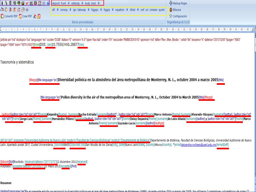Click the floppy disk save icon
The image size is (256, 192).
[23, 3]
